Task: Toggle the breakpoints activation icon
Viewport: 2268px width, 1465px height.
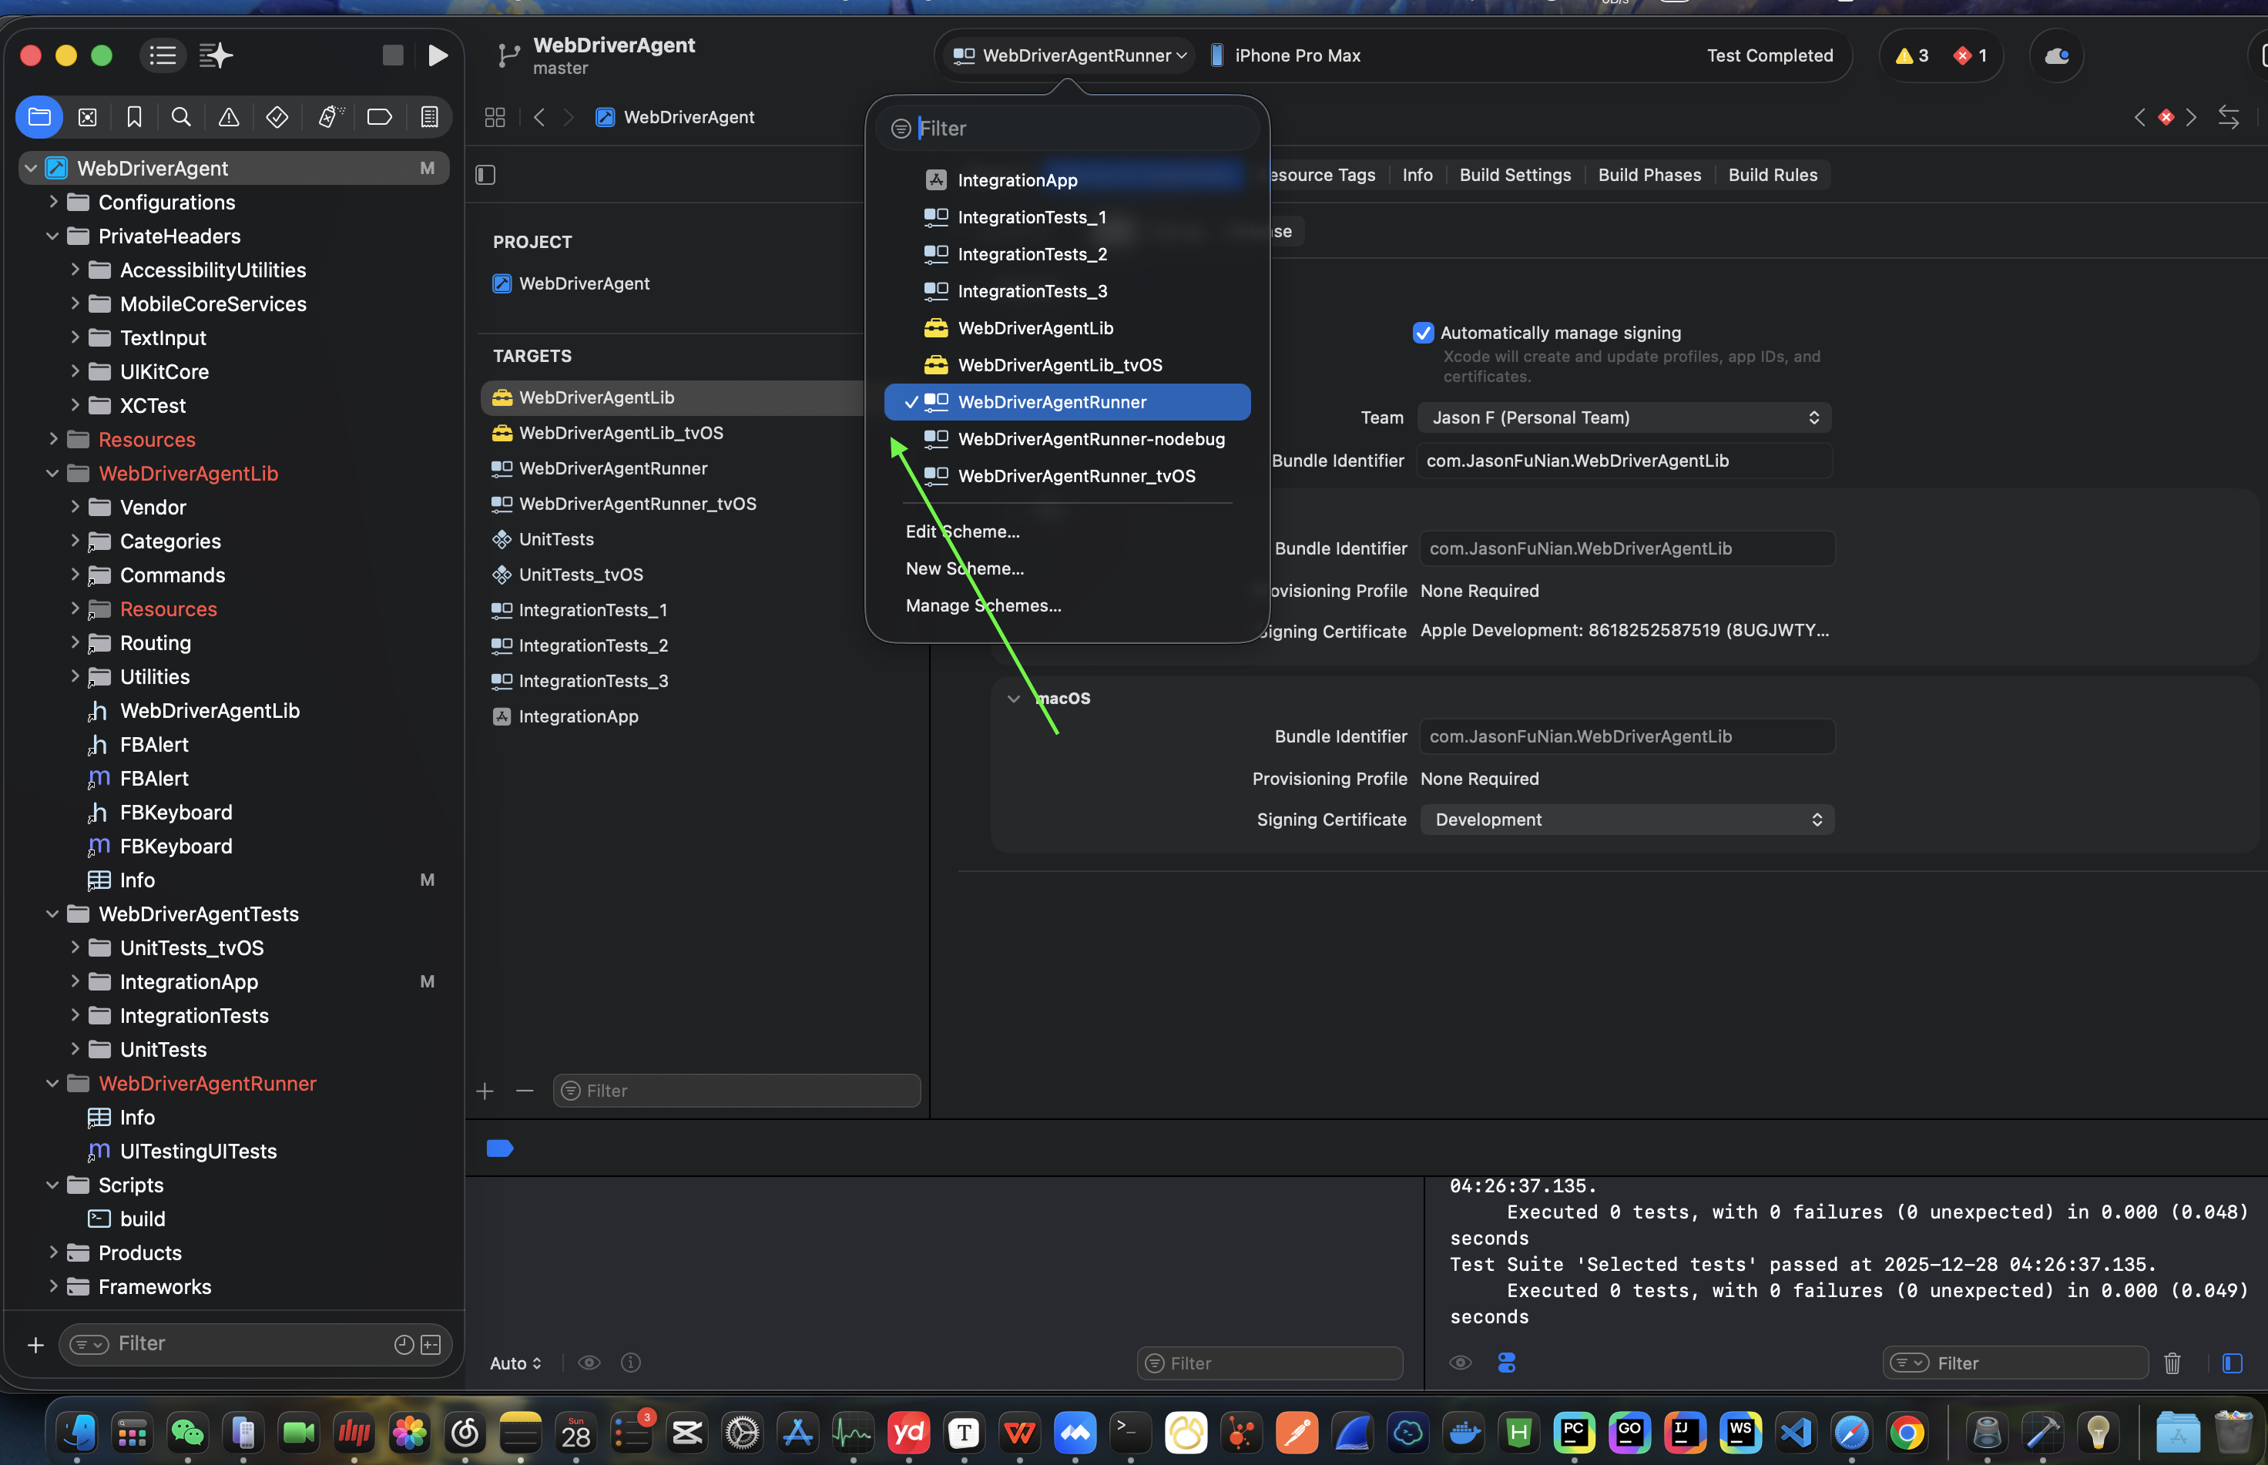Action: pos(499,1148)
